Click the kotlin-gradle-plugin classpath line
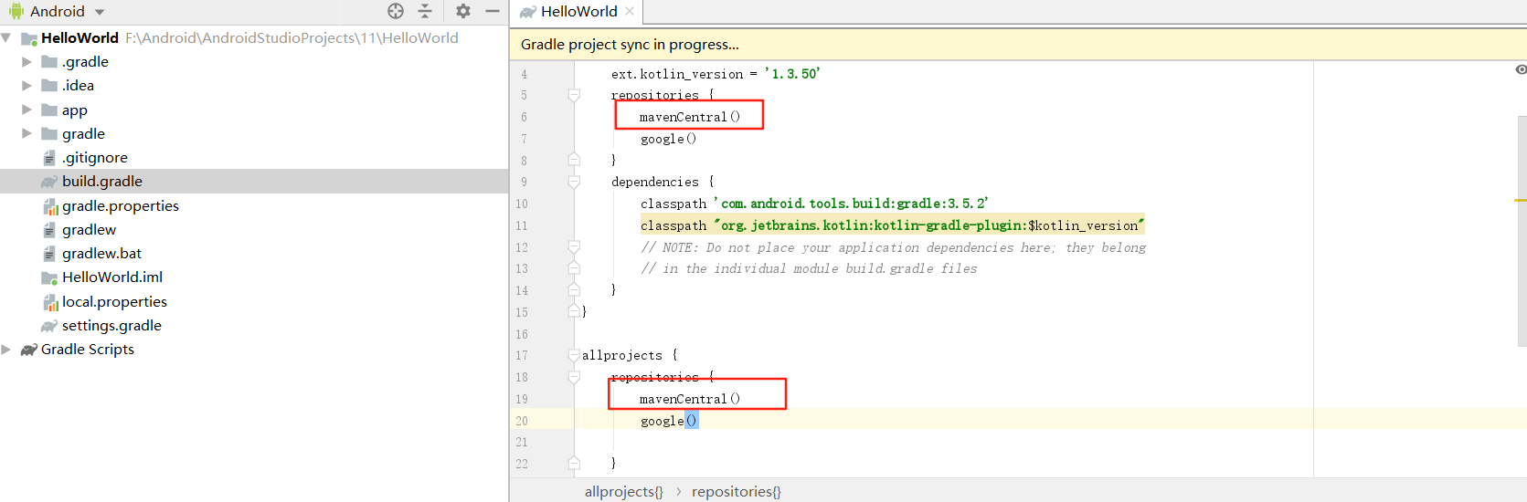This screenshot has height=502, width=1527. coord(893,225)
